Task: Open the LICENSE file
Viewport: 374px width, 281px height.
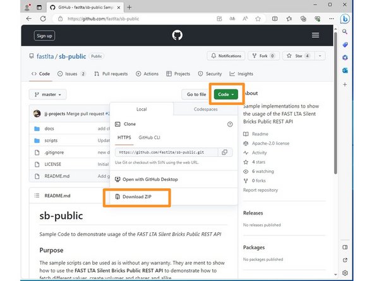Action: coord(52,164)
